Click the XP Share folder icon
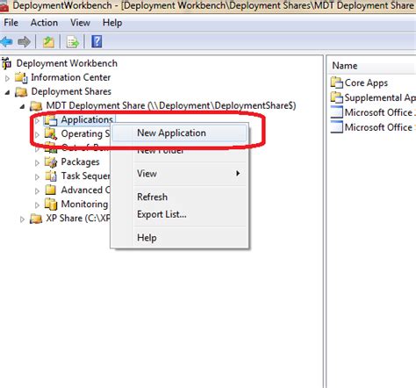The width and height of the screenshot is (416, 388). pyautogui.click(x=36, y=219)
